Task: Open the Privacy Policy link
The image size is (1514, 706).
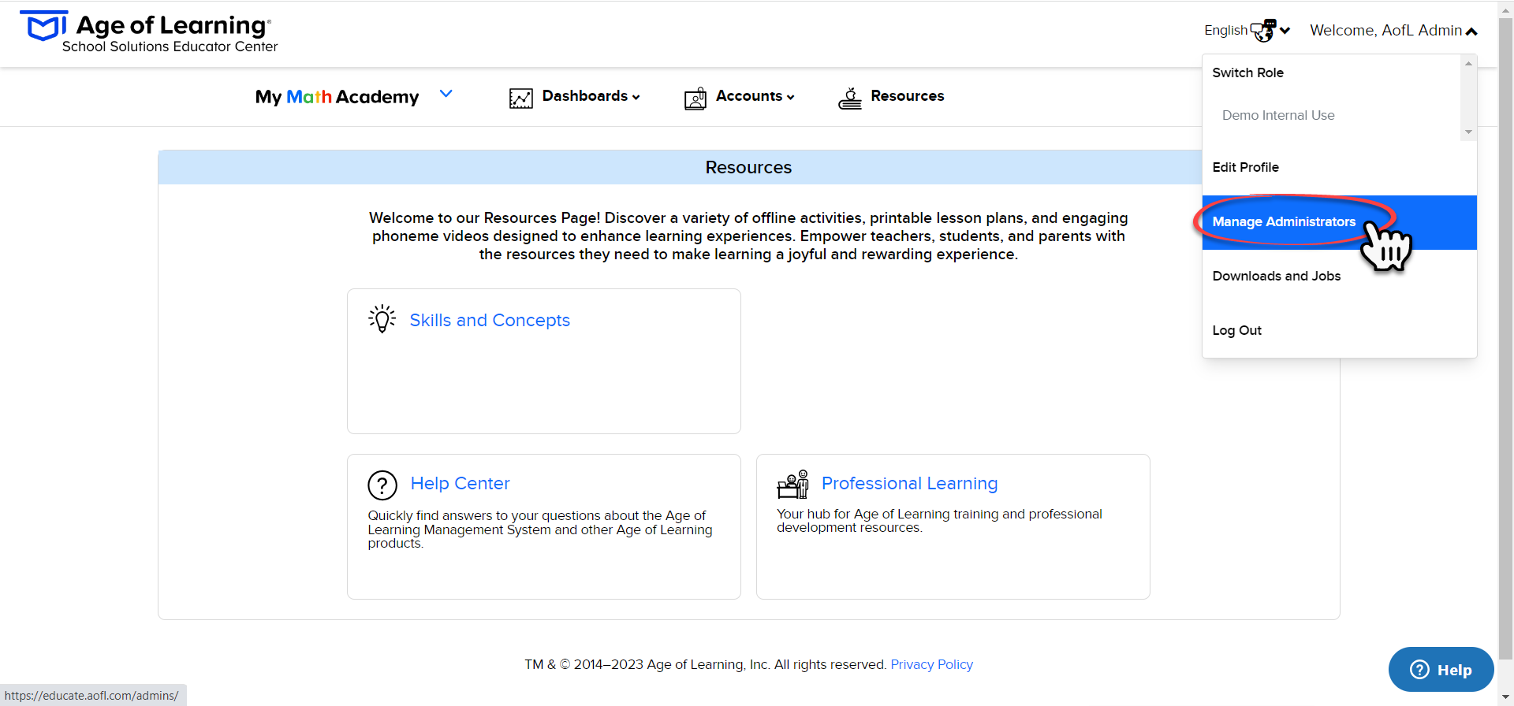Action: click(931, 665)
